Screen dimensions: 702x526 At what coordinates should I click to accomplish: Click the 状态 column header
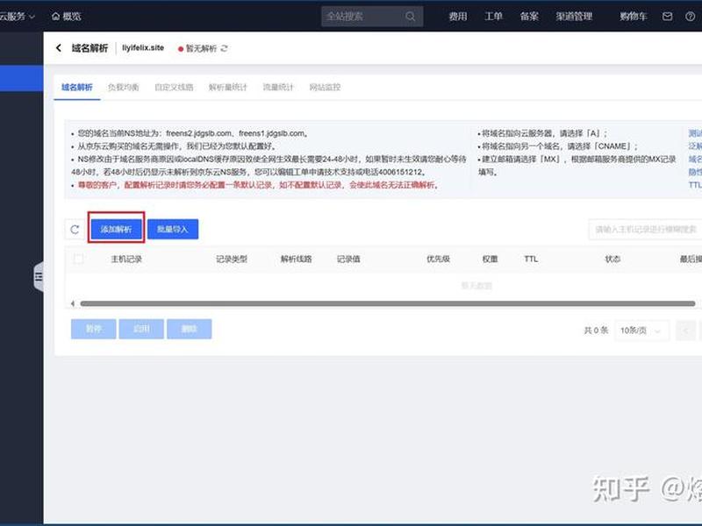click(x=612, y=259)
